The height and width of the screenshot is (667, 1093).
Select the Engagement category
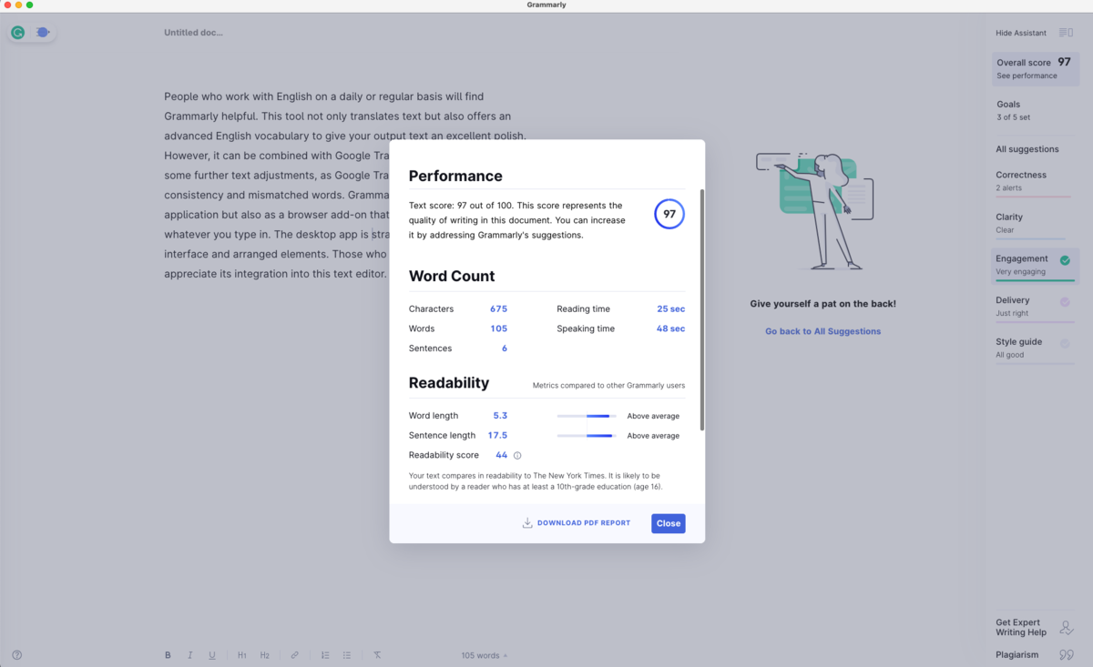pyautogui.click(x=1036, y=265)
